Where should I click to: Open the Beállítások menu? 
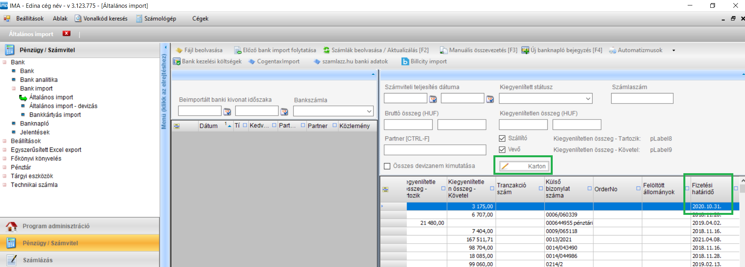pyautogui.click(x=30, y=19)
